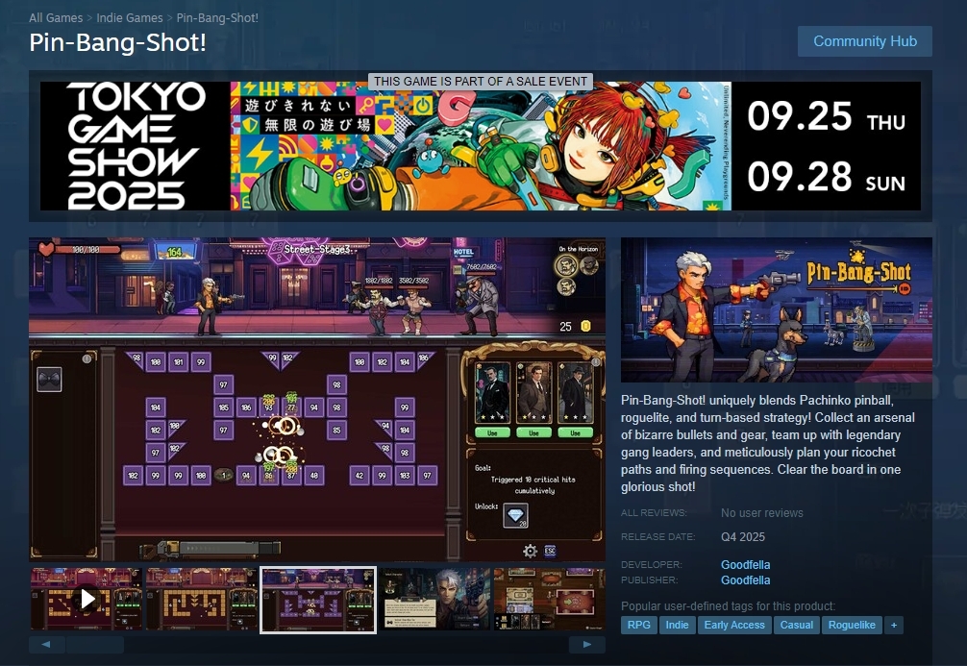Select the second orange-board screenshot thumbnail
967x666 pixels.
[201, 599]
